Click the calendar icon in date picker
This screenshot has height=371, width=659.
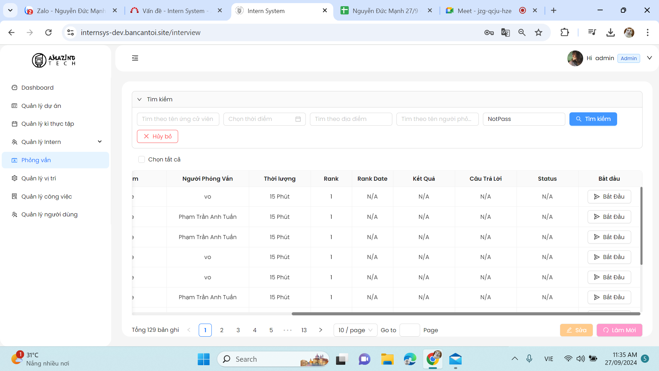(x=298, y=119)
